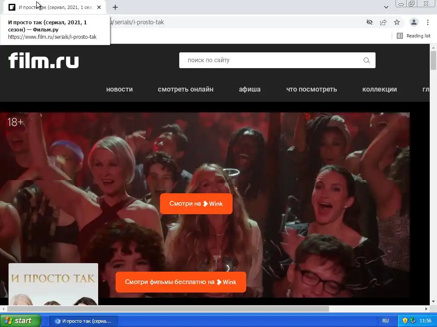This screenshot has width=437, height=327.
Task: Open the смотреть онлайн menu item
Action: tap(185, 89)
